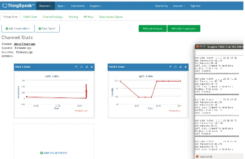This screenshot has height=159, width=245.
Task: Click the Field 1 Chart title
Action: pos(23,67)
